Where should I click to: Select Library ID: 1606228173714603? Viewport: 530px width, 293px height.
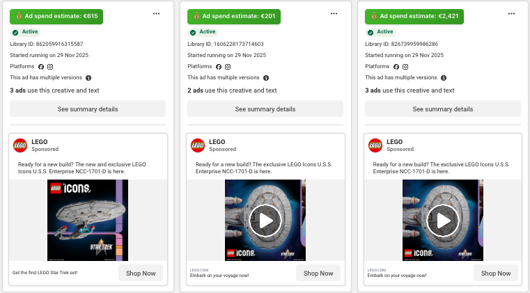click(226, 44)
